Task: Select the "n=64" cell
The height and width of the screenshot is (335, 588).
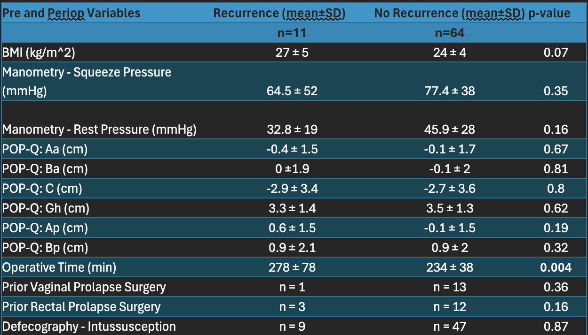Action: [449, 33]
